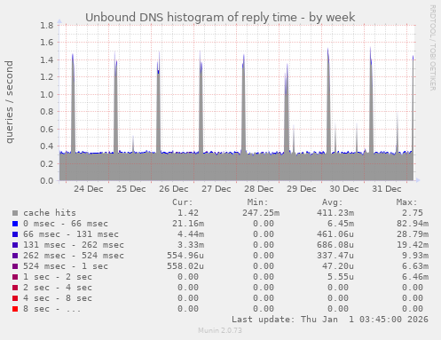Click the '2 sec - 4 sec' legend label
The image size is (441, 340).
(x=58, y=288)
